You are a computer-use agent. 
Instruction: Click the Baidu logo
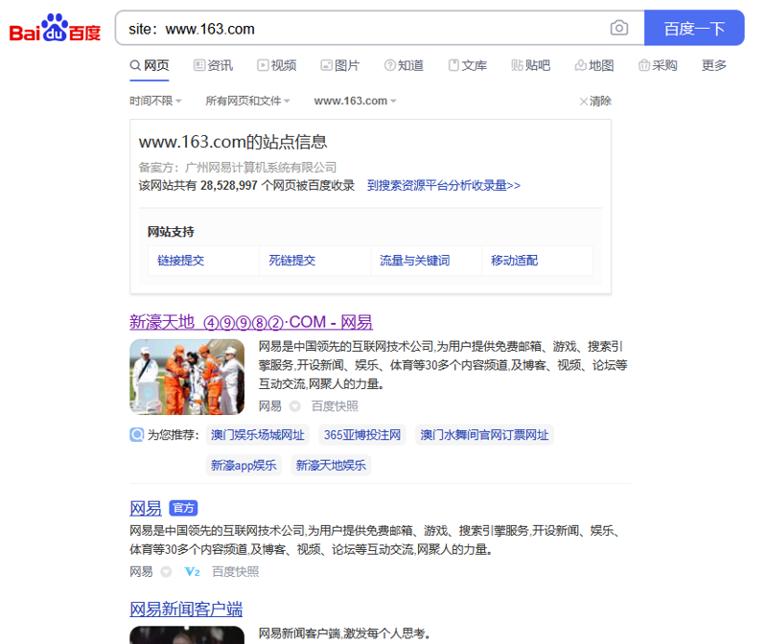(55, 28)
